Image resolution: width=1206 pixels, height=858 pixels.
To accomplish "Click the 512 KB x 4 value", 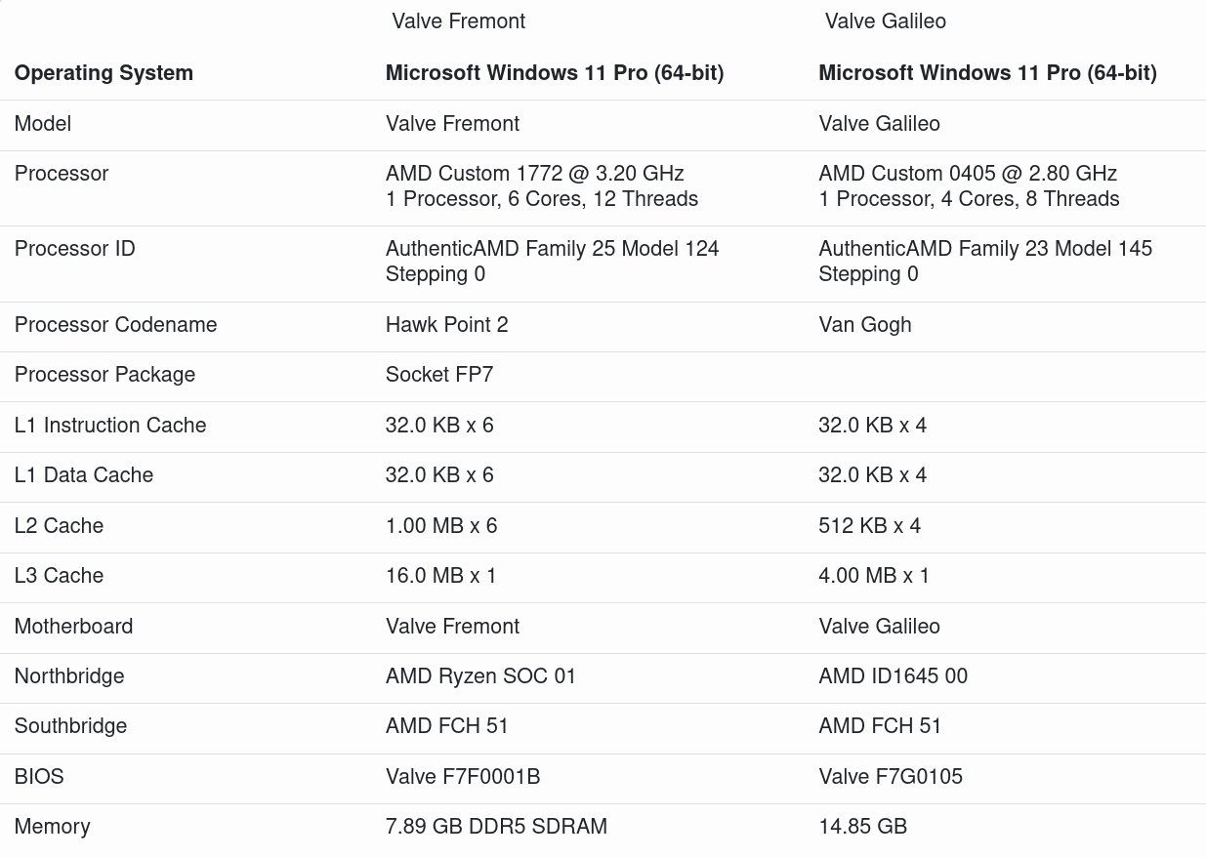I will click(869, 526).
